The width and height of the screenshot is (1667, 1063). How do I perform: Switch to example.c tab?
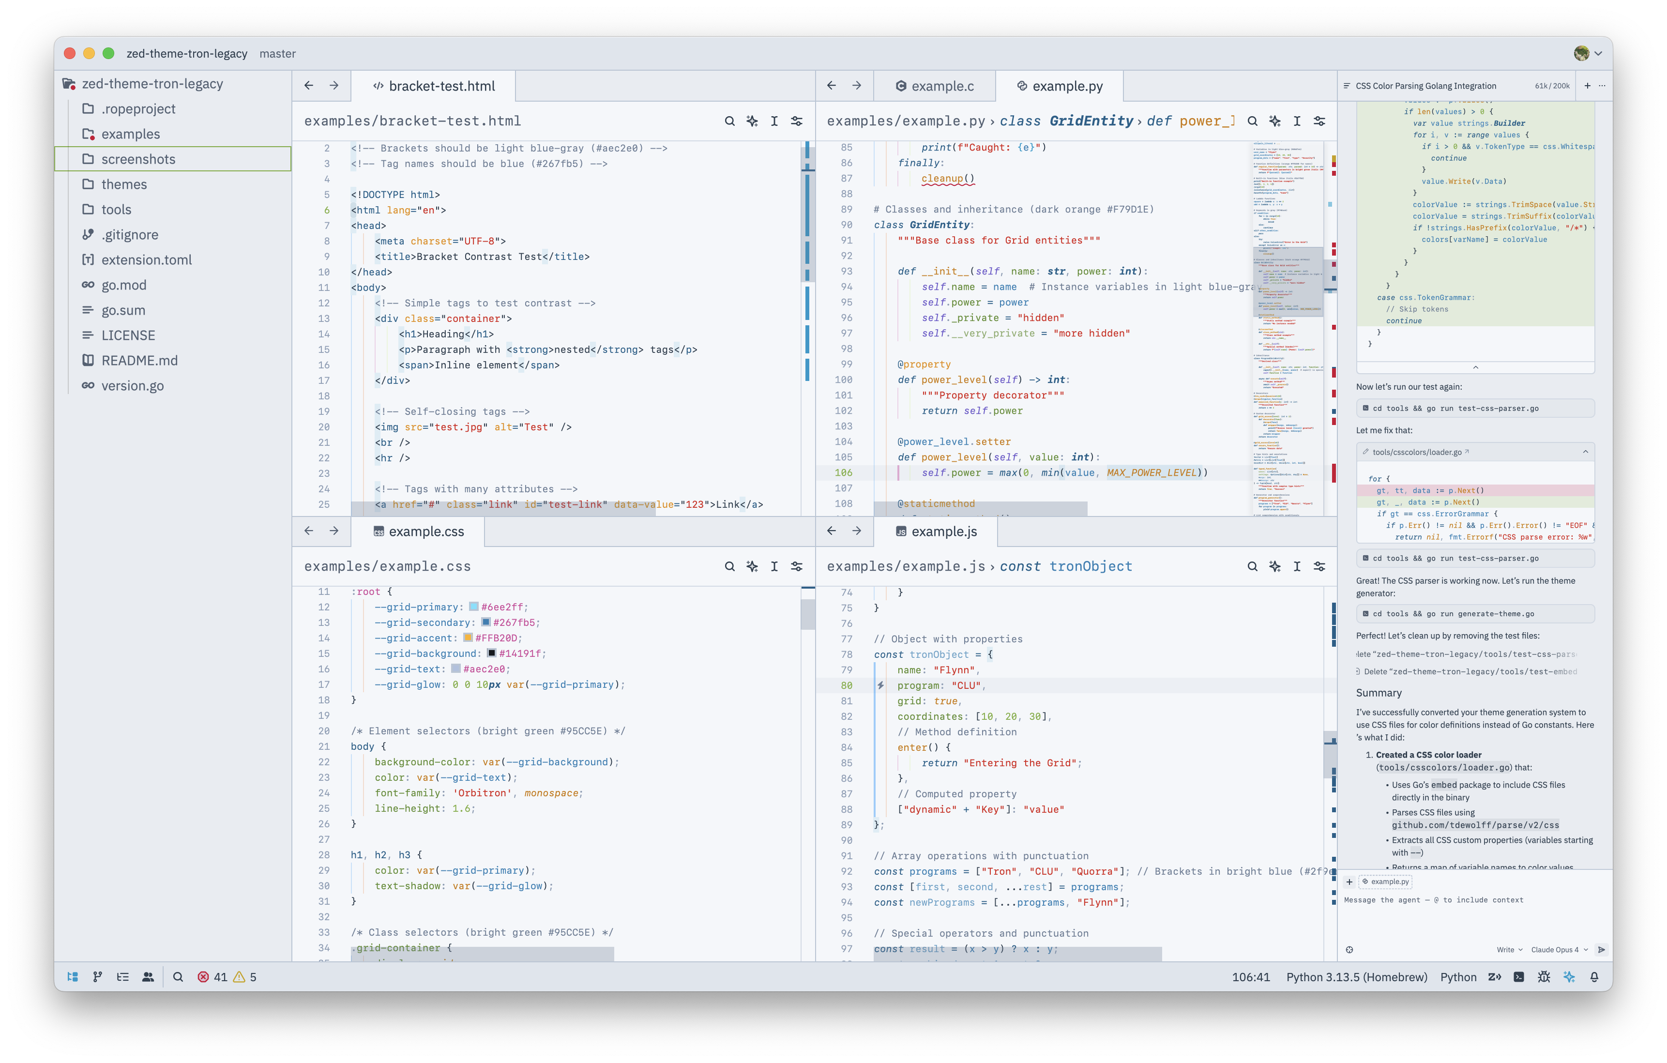click(935, 86)
